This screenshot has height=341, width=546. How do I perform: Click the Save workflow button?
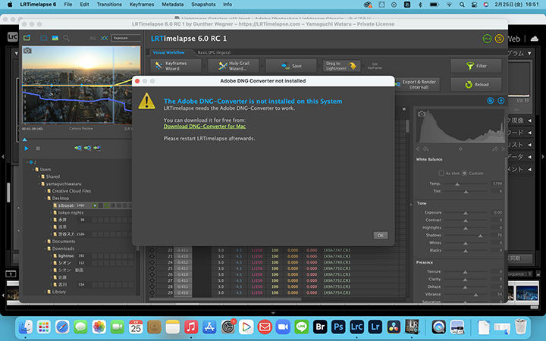[291, 66]
